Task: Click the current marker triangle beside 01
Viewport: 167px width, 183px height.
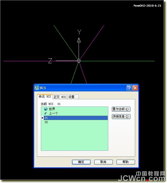Action: [42, 118]
